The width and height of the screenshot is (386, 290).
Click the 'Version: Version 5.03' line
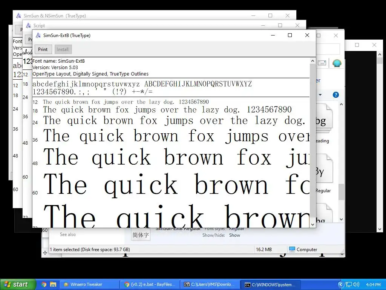55,67
